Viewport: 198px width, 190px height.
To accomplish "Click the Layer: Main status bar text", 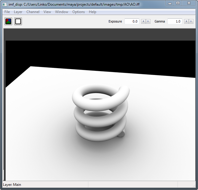I will tap(12, 185).
